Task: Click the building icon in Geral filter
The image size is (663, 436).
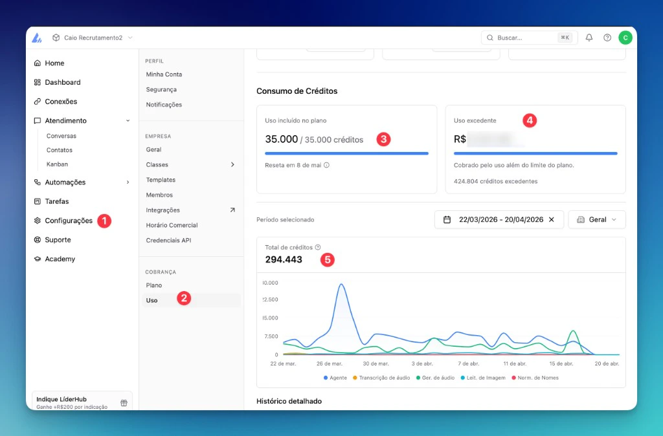Action: tap(581, 220)
